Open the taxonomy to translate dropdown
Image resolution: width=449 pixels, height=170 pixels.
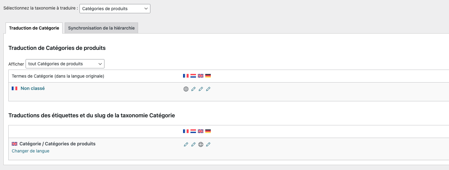click(115, 9)
